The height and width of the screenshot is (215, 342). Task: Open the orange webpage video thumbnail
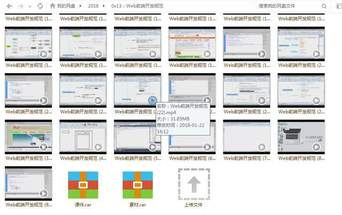click(192, 44)
